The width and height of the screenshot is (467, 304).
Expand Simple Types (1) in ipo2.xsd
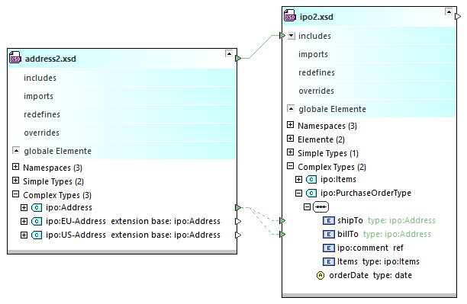click(x=291, y=152)
